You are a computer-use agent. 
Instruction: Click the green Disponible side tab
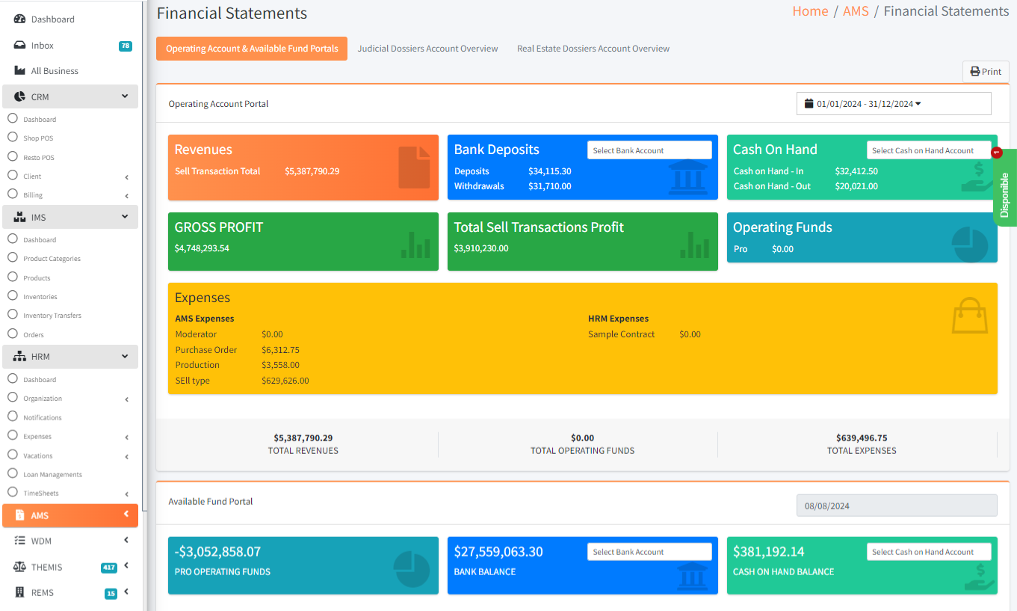(1005, 193)
